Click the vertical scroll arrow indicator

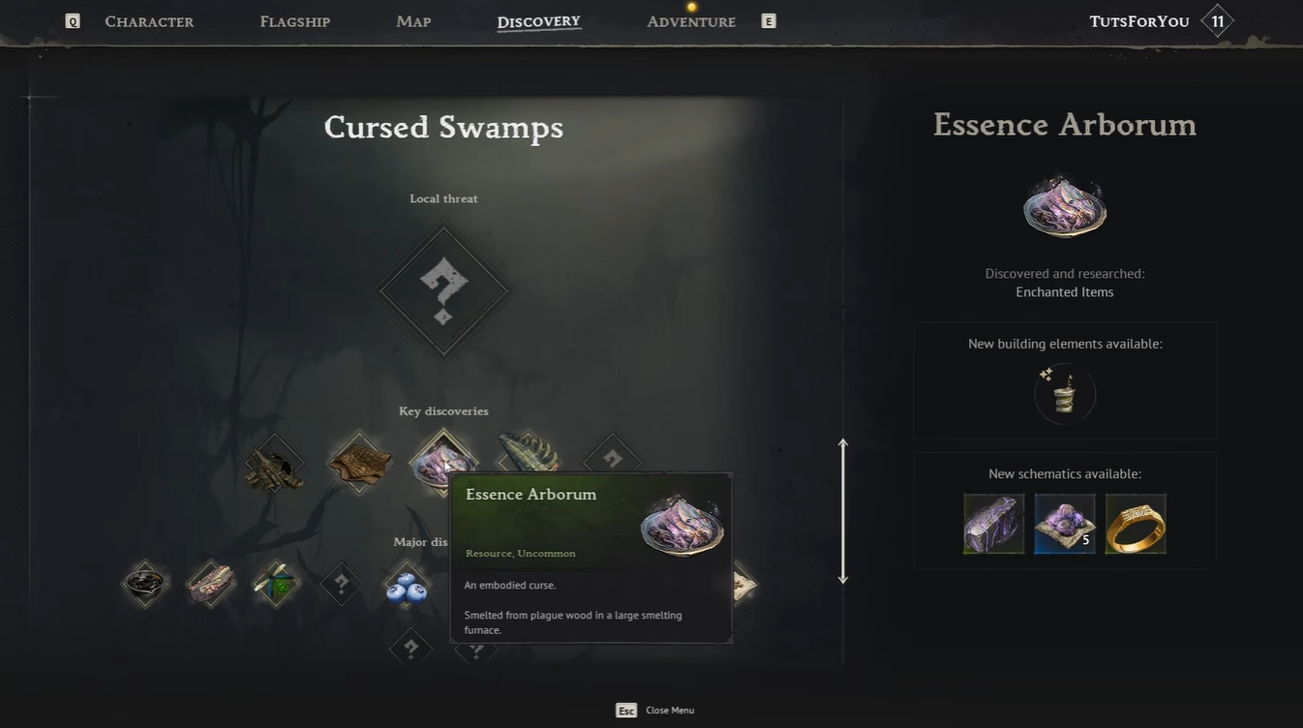843,511
